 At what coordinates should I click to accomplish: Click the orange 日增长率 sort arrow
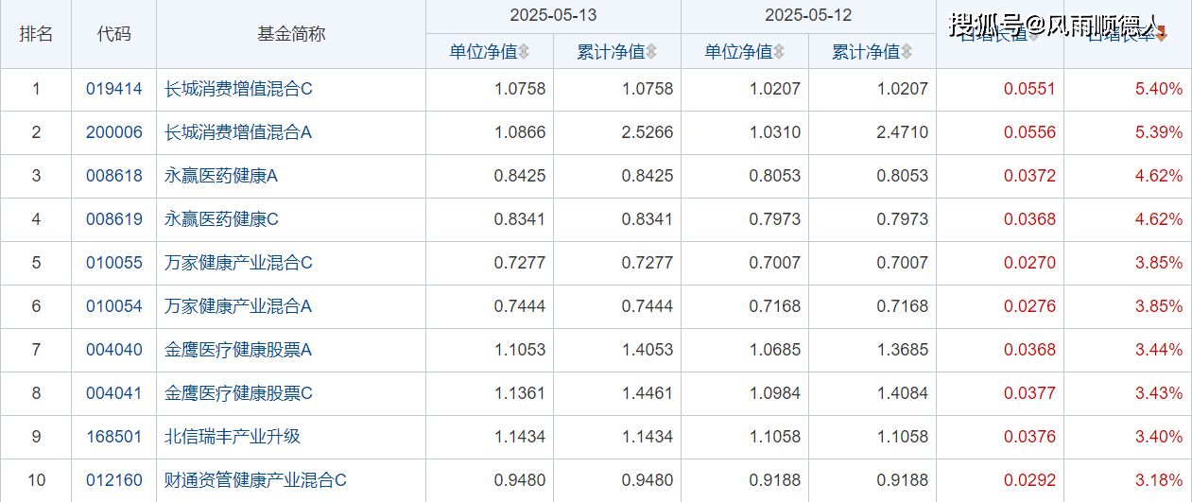pos(1162,34)
